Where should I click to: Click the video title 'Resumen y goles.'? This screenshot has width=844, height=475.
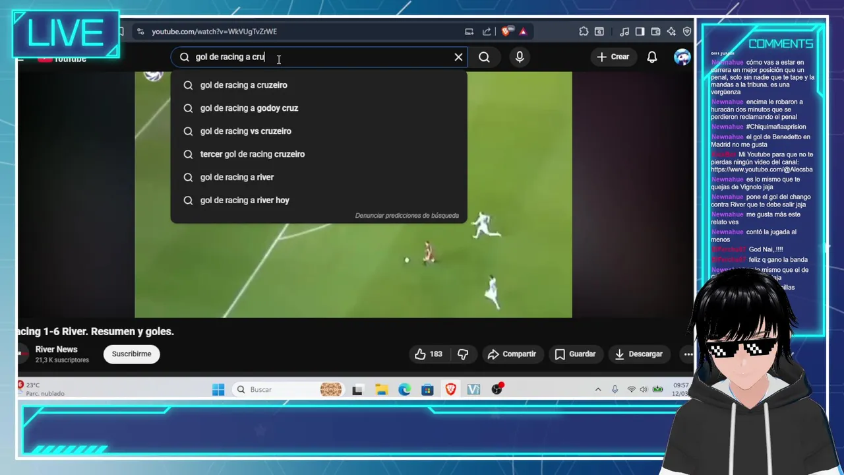[x=132, y=332]
